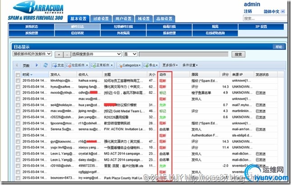Open the 是 condition dropdown
291x185 pixels.
coord(130,54)
